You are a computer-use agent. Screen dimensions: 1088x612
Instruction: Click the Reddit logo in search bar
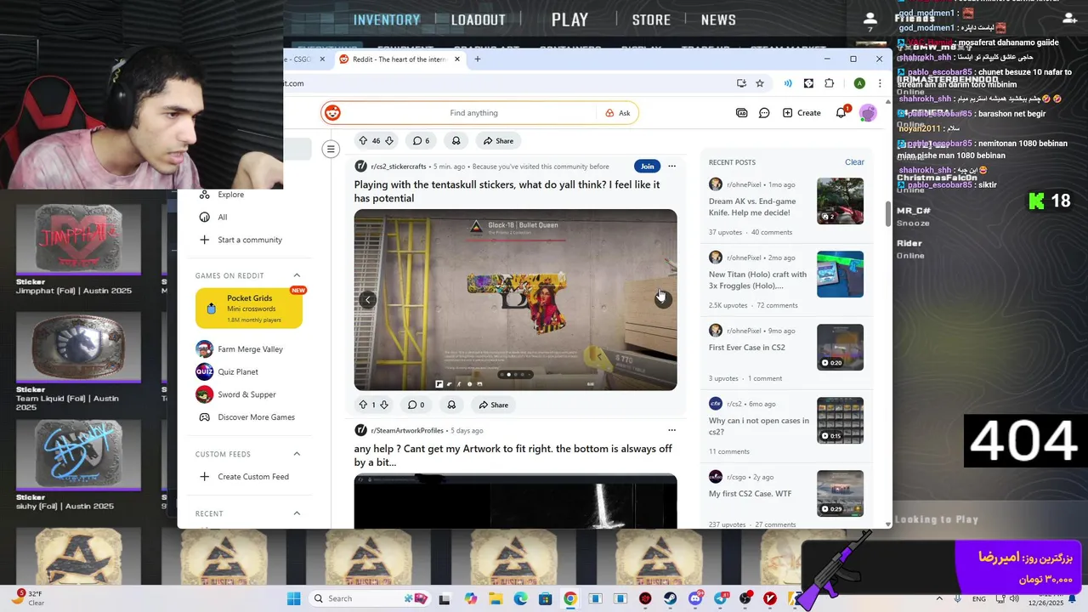[332, 113]
